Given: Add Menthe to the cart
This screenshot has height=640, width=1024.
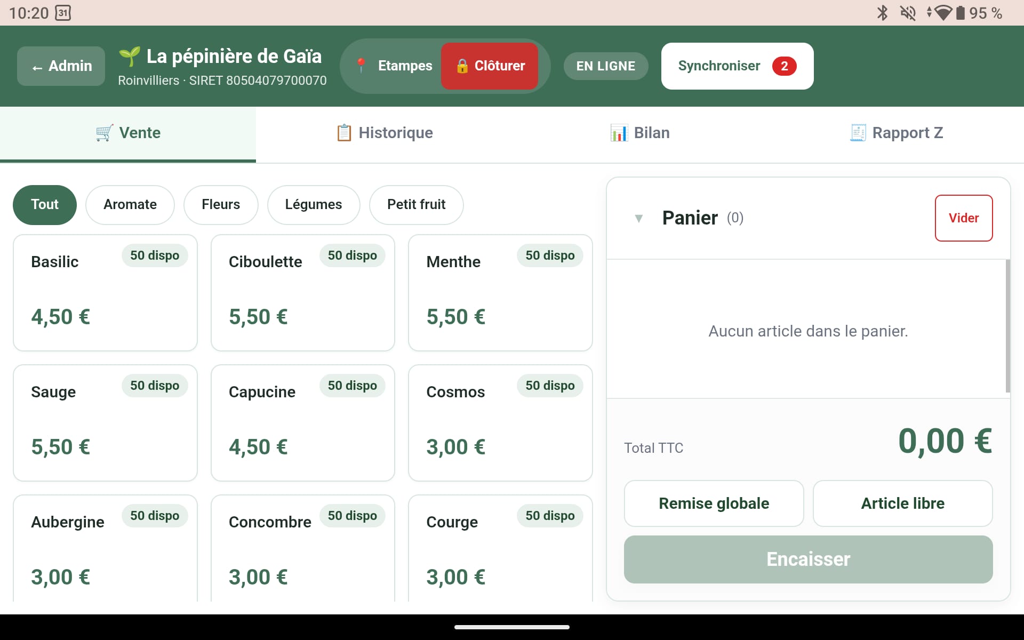Looking at the screenshot, I should 500,293.
